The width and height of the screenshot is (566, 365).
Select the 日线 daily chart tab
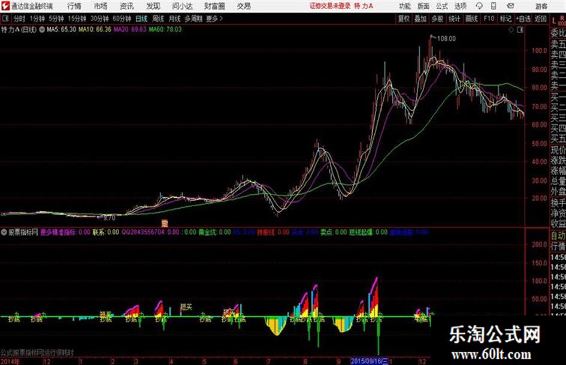pyautogui.click(x=141, y=19)
